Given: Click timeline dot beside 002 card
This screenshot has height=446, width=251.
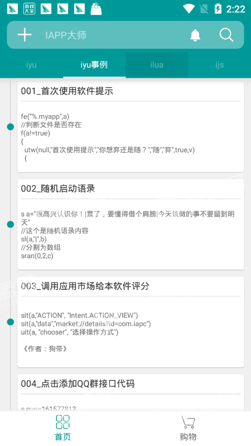Looking at the screenshot, I should pos(10,225).
